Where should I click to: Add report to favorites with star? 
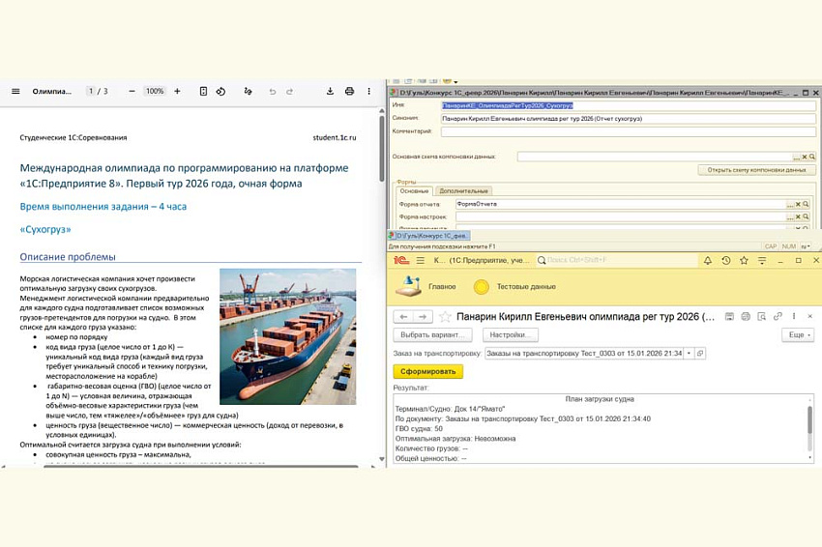coord(445,316)
